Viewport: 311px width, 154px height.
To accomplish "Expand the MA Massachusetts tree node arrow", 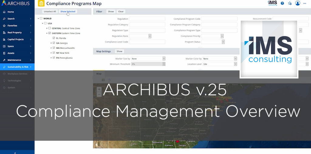I will [51, 48].
